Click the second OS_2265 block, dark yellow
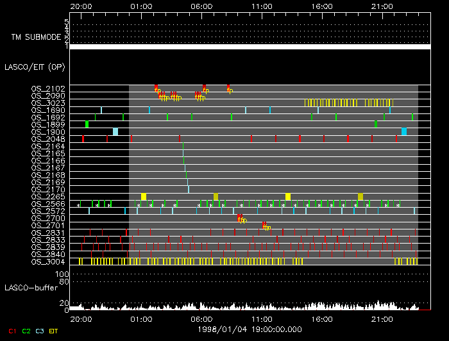 [216, 197]
